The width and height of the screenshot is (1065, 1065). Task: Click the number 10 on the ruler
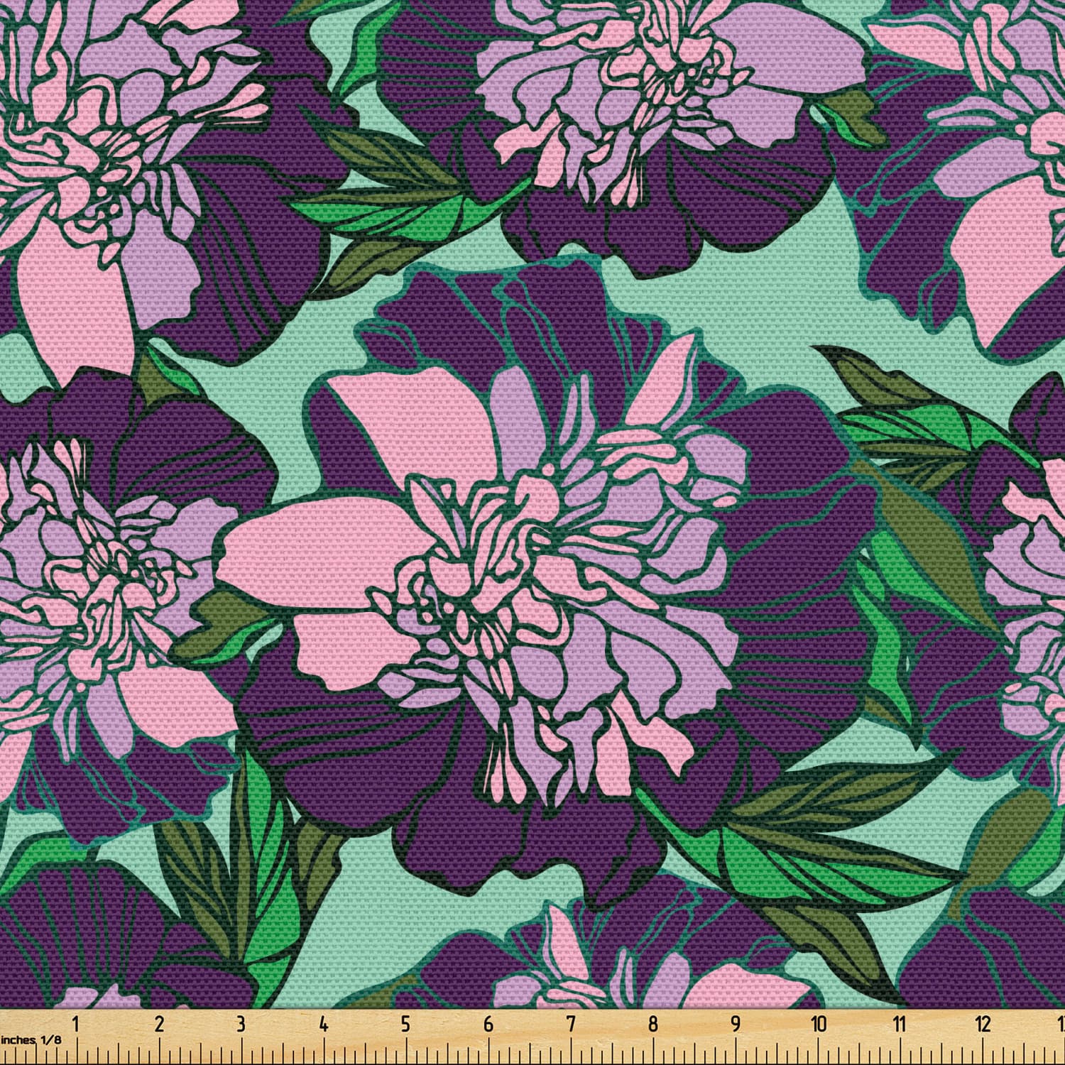818,1023
